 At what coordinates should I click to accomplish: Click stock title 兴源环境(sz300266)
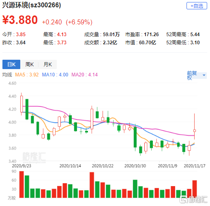tap(32, 5)
